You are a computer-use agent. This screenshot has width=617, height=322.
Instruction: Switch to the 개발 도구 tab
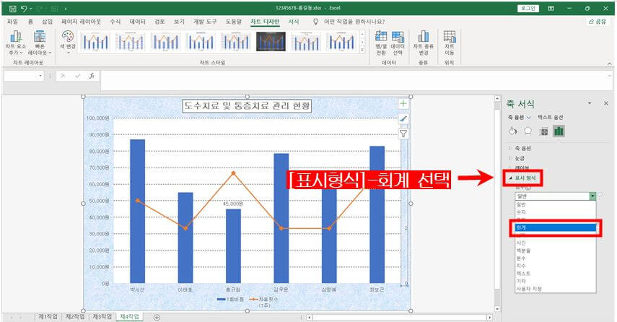coord(205,22)
